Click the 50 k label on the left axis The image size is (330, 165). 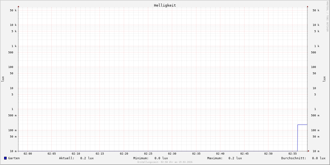[x=13, y=10]
